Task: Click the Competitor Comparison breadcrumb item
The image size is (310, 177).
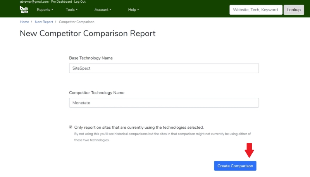Action: pos(76,22)
